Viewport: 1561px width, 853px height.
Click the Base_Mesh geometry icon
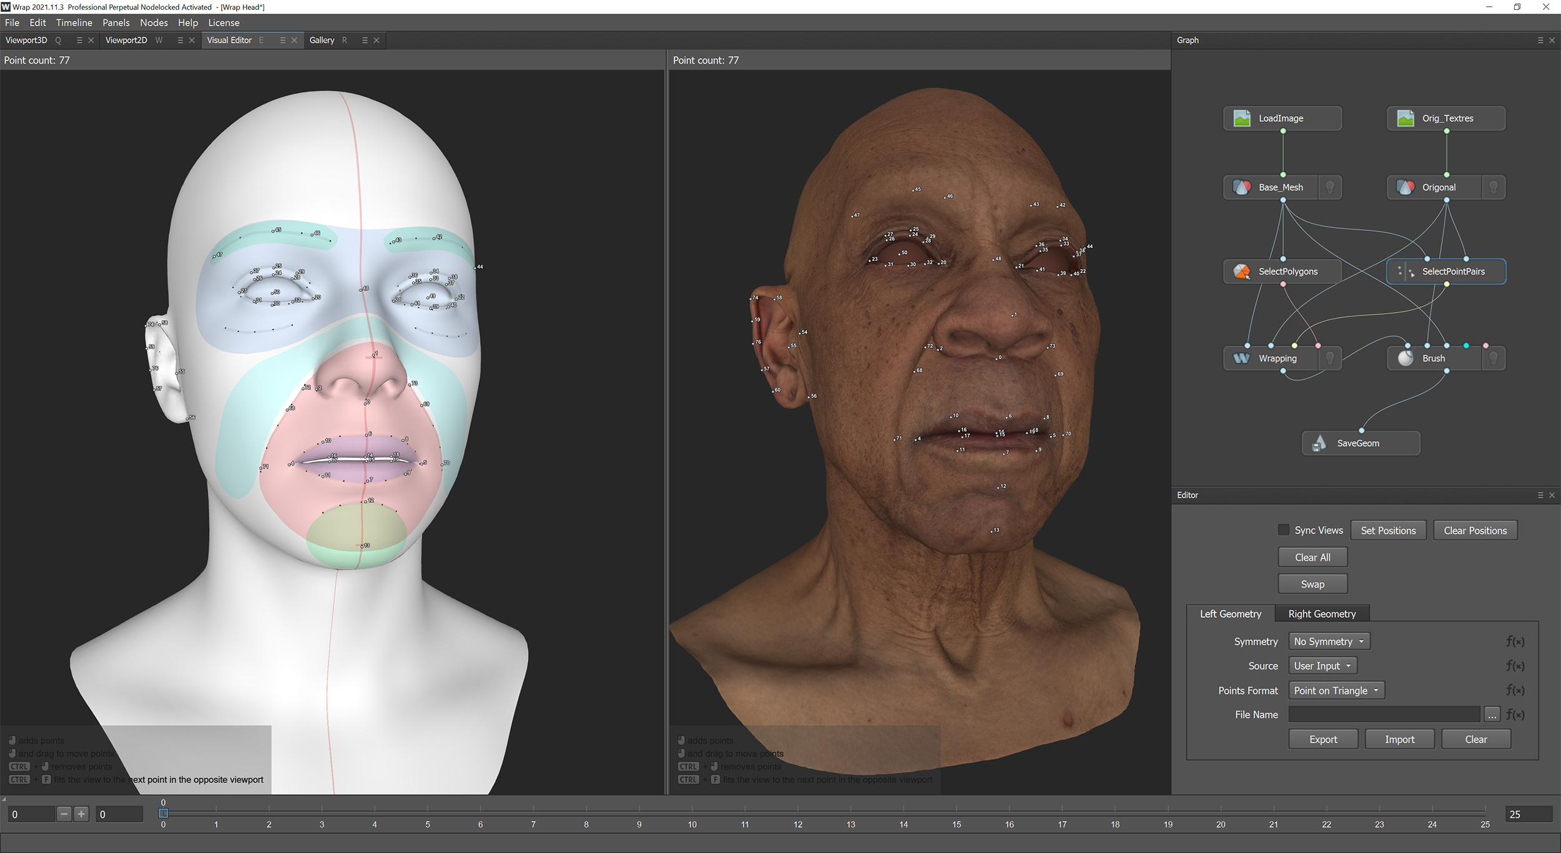[x=1241, y=187]
